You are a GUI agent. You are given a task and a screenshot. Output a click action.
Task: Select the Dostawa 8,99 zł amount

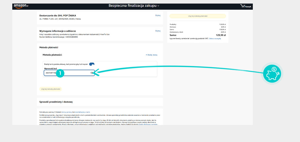point(223,27)
